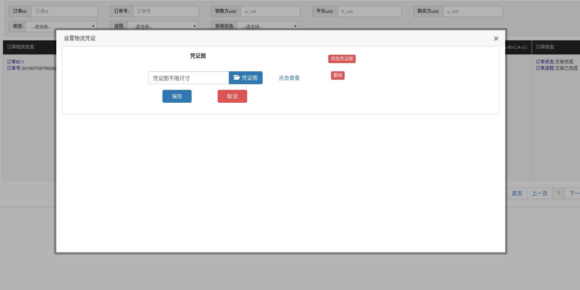The height and width of the screenshot is (290, 580).
Task: Close the 设置物流凭证 dialog
Action: 496,39
